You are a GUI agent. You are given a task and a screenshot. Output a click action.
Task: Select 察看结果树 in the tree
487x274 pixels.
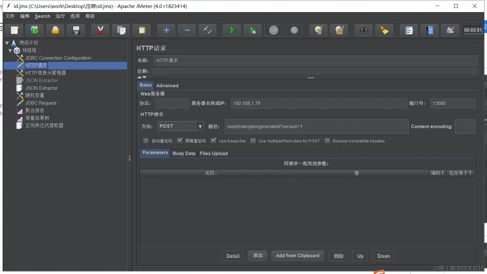37,118
